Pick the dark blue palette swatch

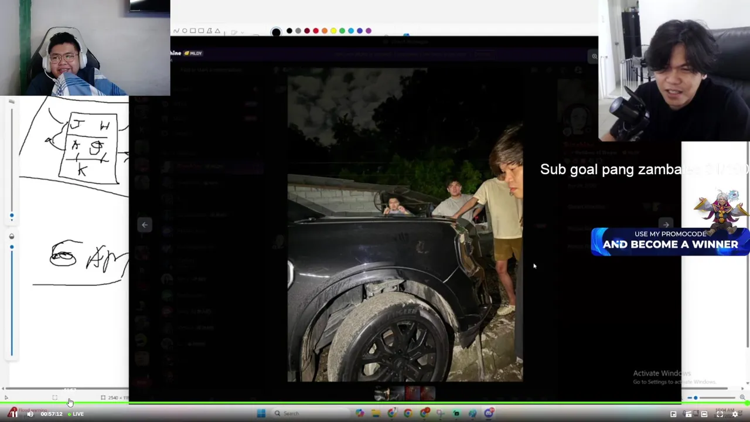pyautogui.click(x=360, y=30)
